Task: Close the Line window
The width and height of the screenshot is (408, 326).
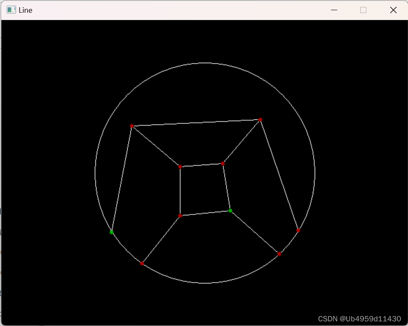Action: tap(393, 10)
